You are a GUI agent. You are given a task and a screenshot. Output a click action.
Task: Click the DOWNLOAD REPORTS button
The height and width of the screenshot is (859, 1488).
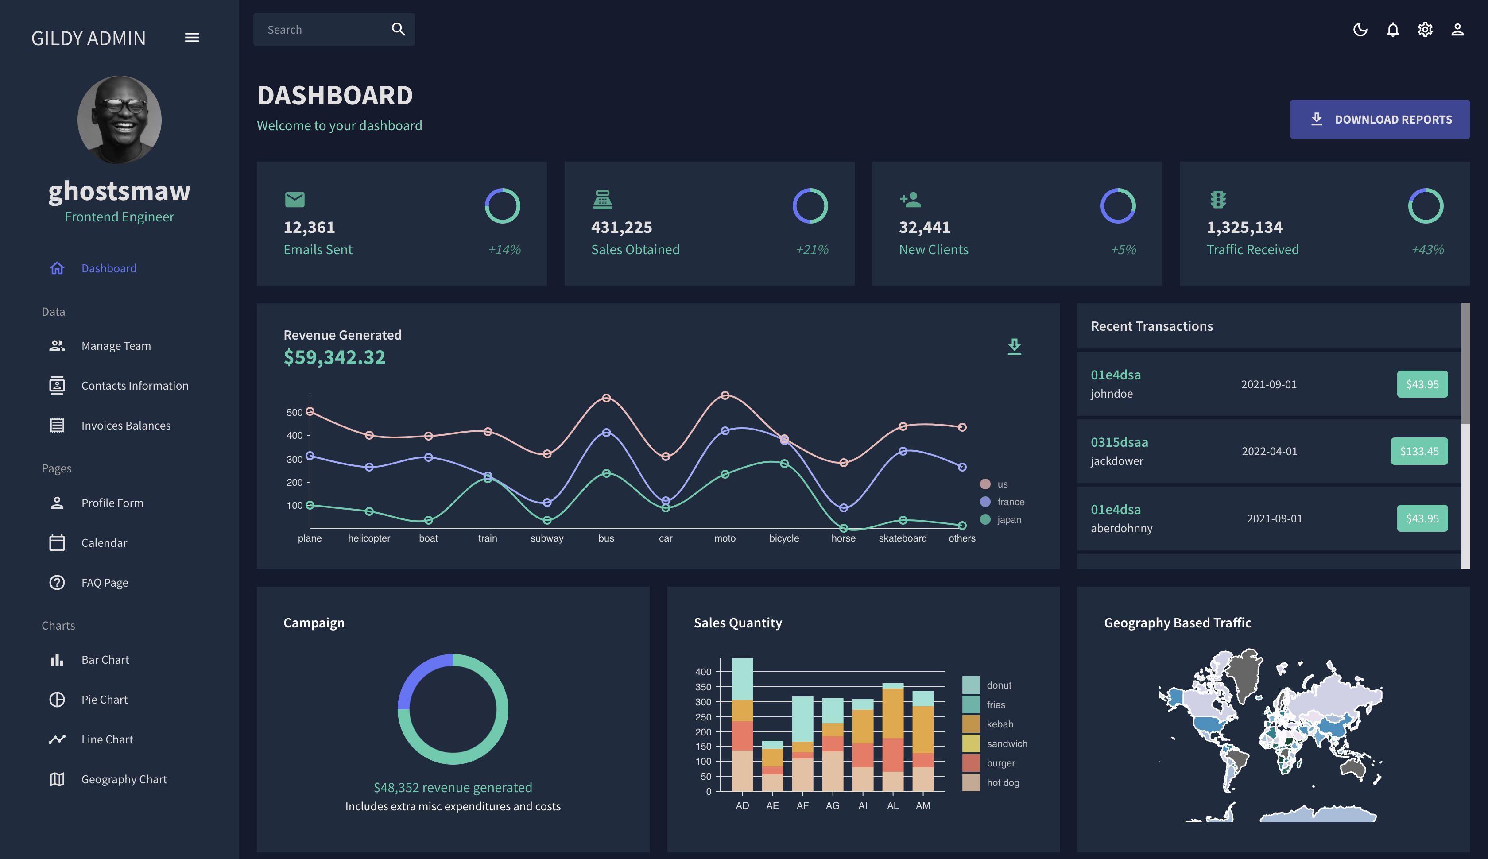point(1379,119)
